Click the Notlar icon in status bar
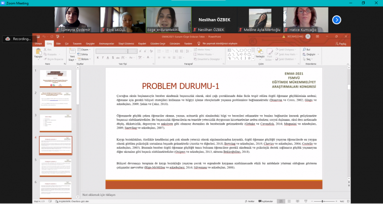Viewport: 383px width, 204px height. (250, 201)
